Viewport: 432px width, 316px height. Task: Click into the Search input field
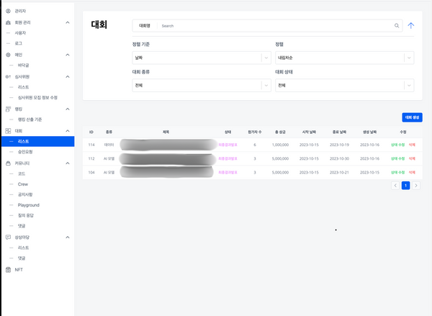coord(274,25)
